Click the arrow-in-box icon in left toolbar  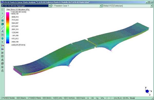(3, 35)
